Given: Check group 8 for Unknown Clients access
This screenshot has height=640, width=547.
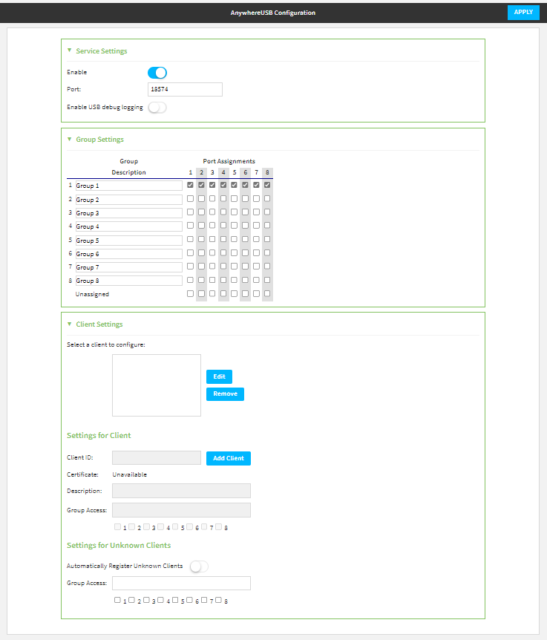Looking at the screenshot, I should click(219, 600).
